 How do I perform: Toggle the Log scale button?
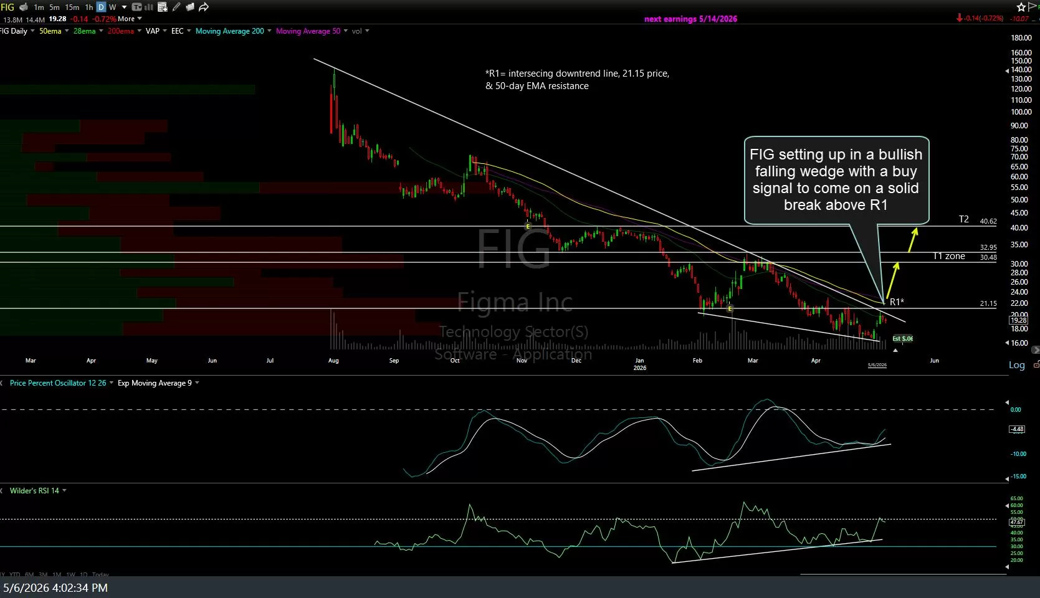tap(1016, 365)
